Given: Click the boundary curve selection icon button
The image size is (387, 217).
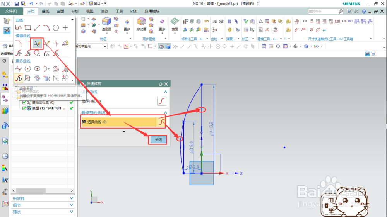Looking at the screenshot, I should [x=162, y=101].
